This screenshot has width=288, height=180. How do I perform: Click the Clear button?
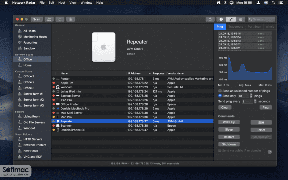coord(225,108)
